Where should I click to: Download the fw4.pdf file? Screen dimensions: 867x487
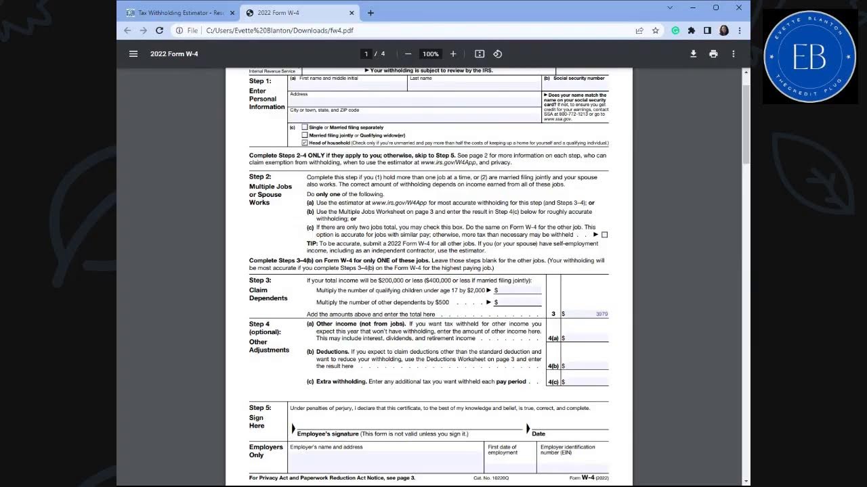pyautogui.click(x=694, y=54)
